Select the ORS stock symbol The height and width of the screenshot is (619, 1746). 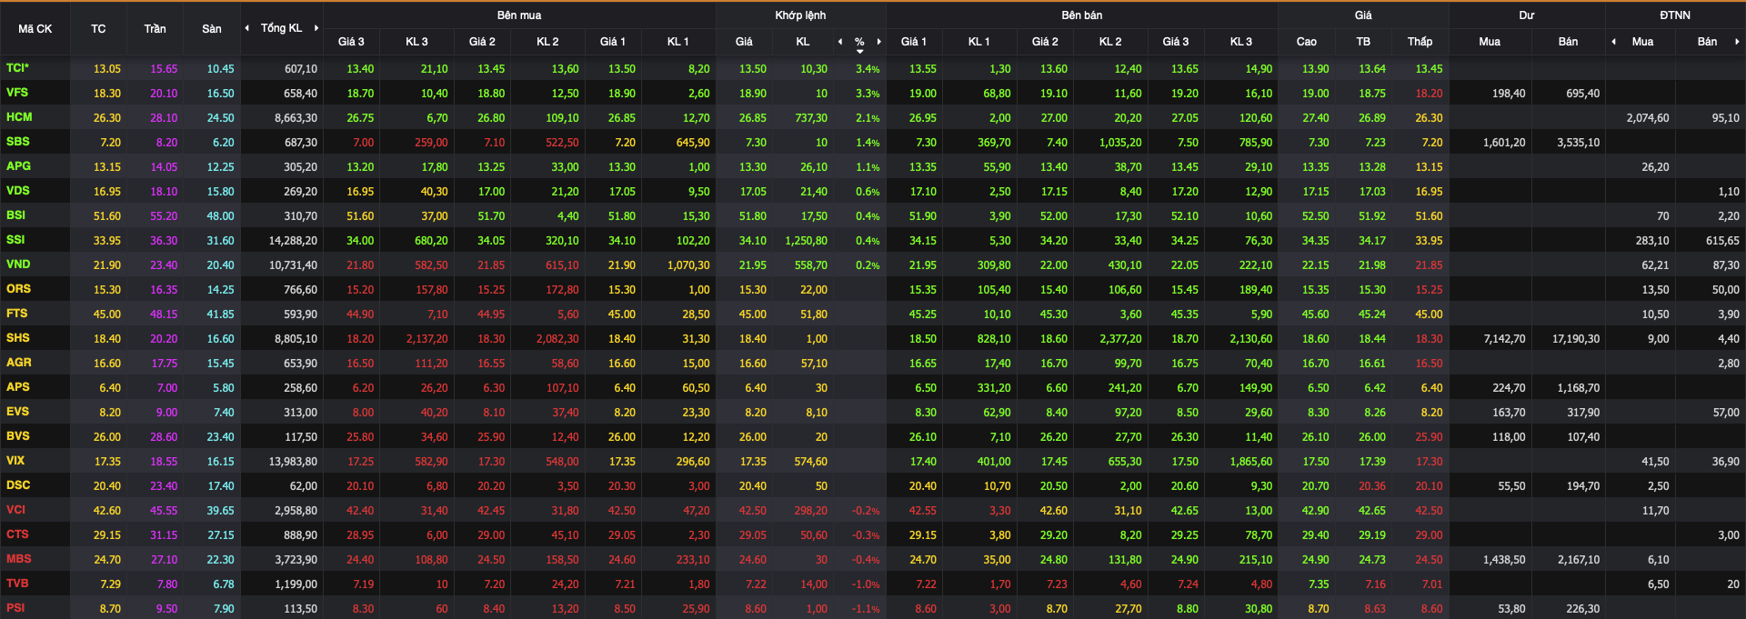pyautogui.click(x=18, y=289)
